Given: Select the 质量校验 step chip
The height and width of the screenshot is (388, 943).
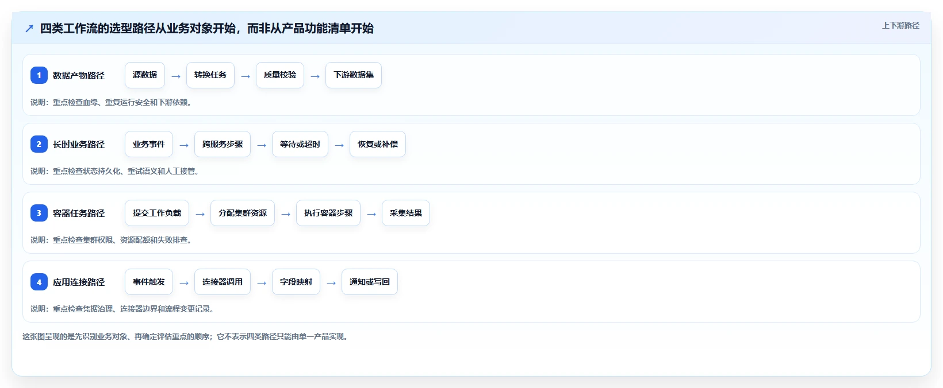Looking at the screenshot, I should click(x=280, y=75).
